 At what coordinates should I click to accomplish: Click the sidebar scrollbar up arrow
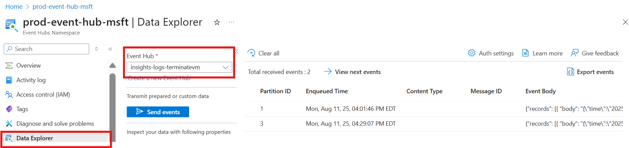[113, 66]
